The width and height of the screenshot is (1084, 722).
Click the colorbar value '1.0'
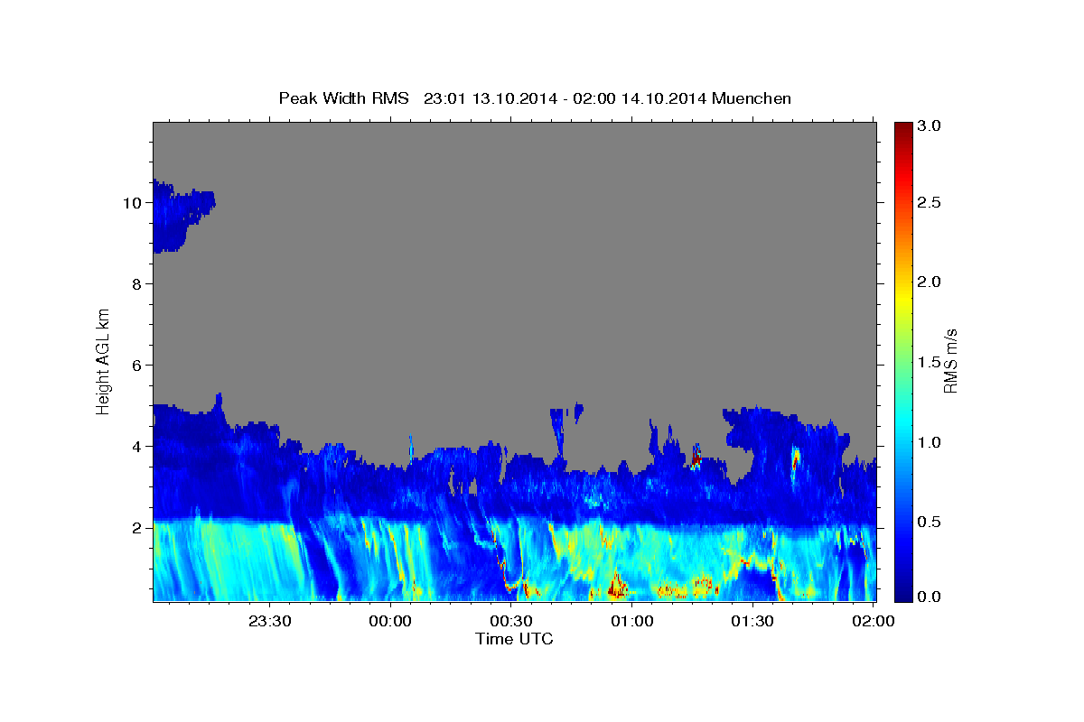click(x=930, y=442)
